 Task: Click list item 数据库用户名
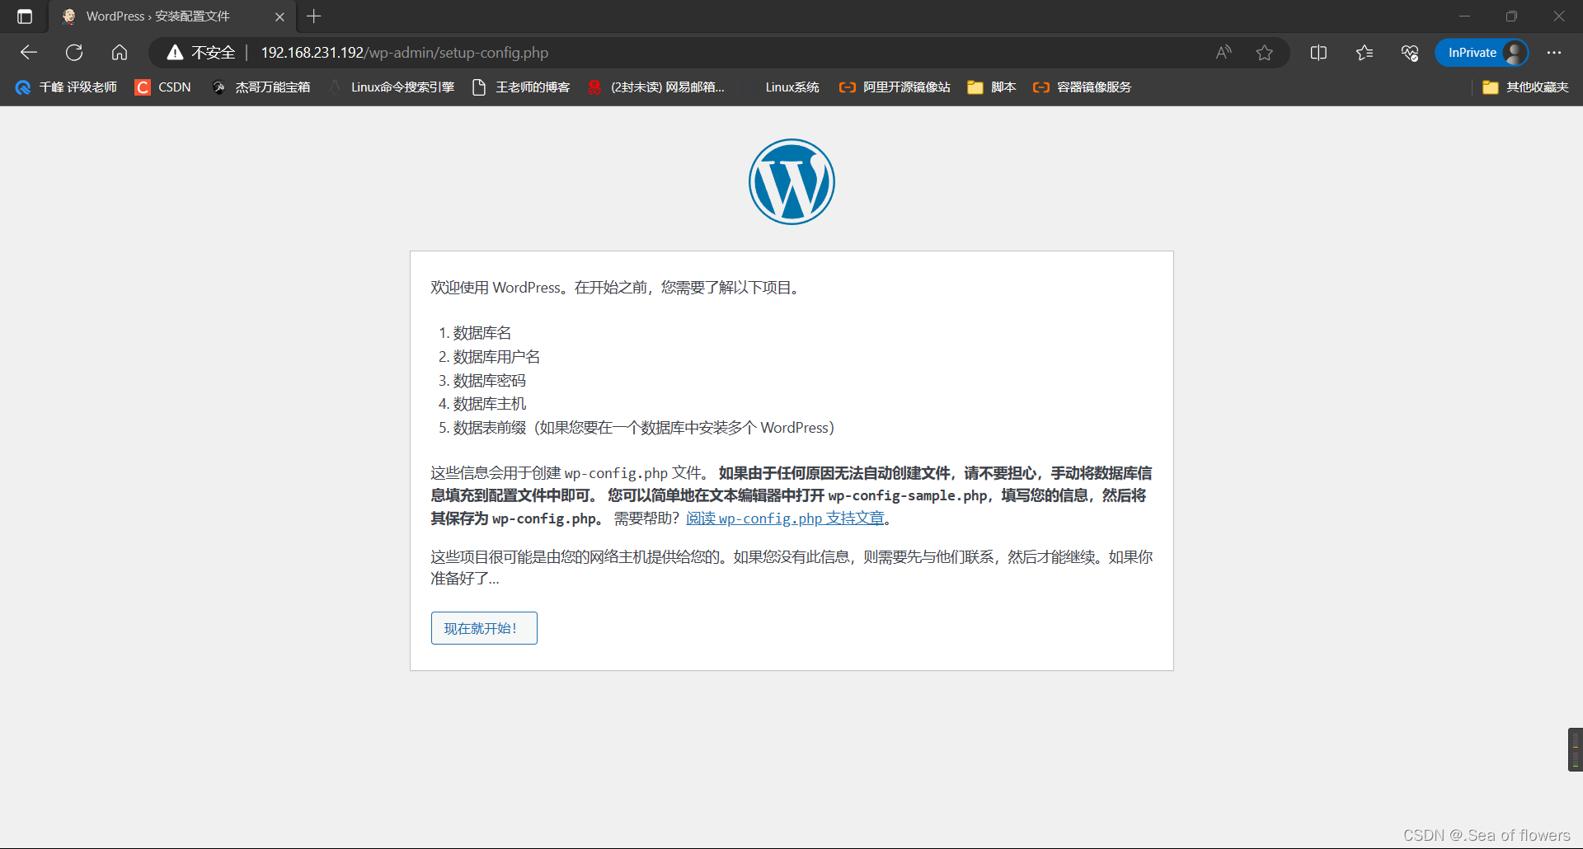coord(496,357)
